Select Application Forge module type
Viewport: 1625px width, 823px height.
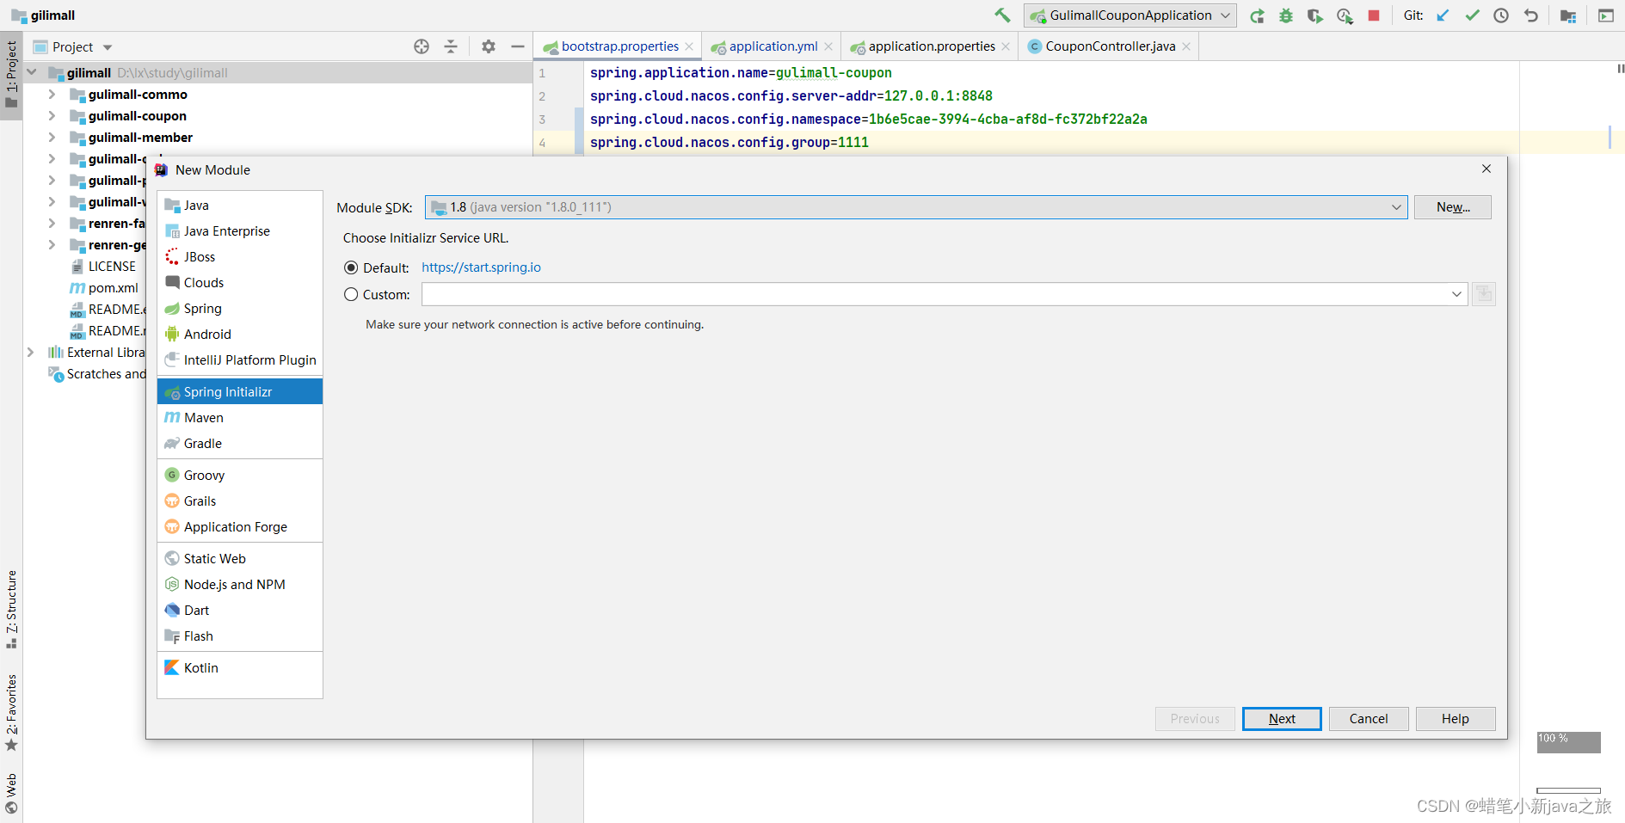(x=240, y=527)
